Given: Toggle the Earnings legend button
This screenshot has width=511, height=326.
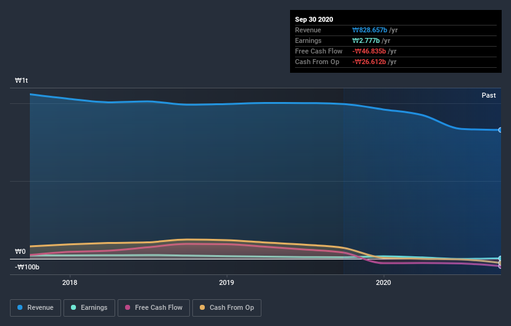Looking at the screenshot, I should (x=89, y=308).
